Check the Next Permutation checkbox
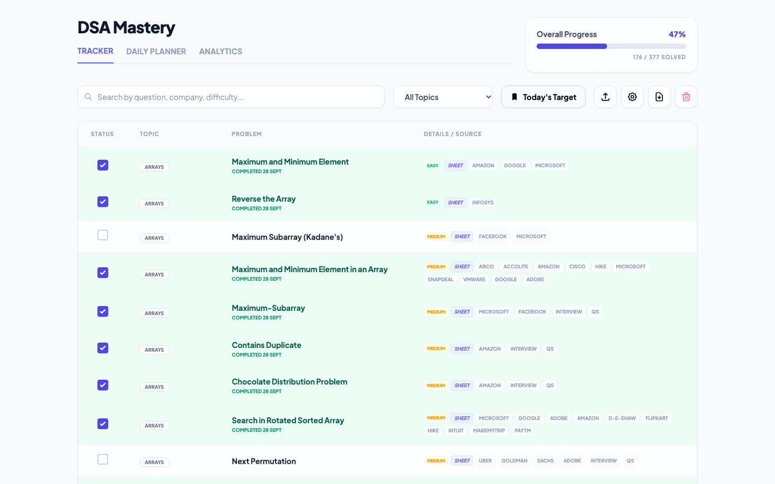The height and width of the screenshot is (484, 775). [103, 459]
